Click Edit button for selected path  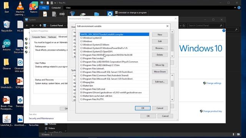160,41
